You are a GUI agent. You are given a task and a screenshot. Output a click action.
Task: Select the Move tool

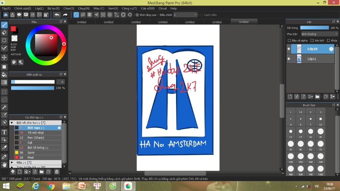point(4,57)
